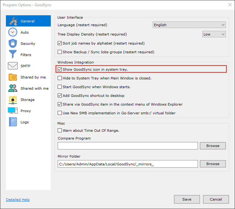Click the Auto clock icon in sidebar

[x=13, y=32]
